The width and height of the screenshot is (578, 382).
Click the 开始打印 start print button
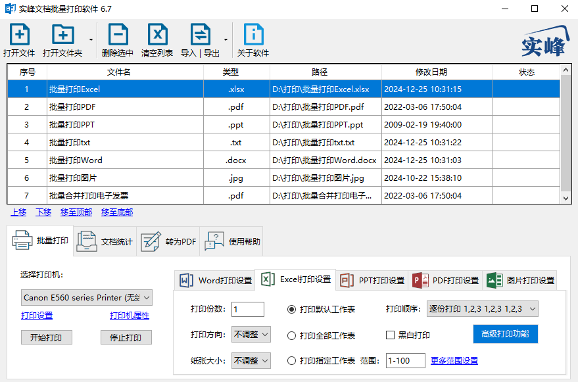(x=47, y=337)
